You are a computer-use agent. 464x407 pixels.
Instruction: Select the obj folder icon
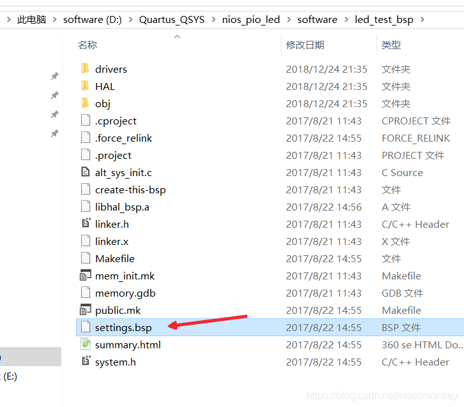[x=85, y=103]
